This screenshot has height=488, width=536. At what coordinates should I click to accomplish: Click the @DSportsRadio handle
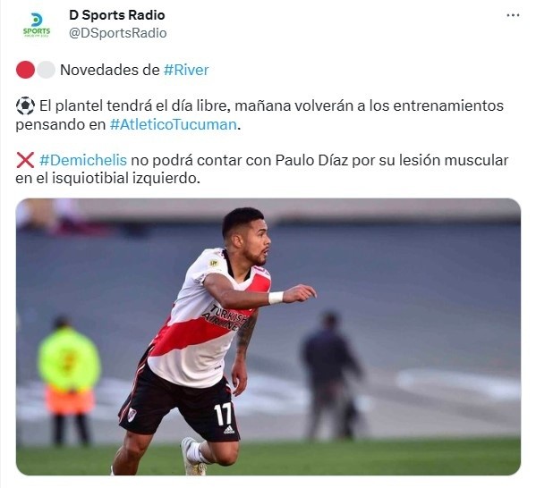[x=117, y=33]
